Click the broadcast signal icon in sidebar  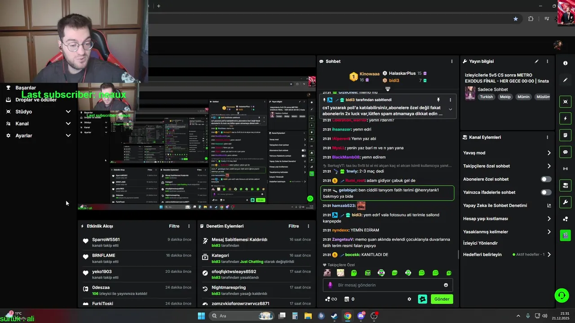tap(565, 169)
